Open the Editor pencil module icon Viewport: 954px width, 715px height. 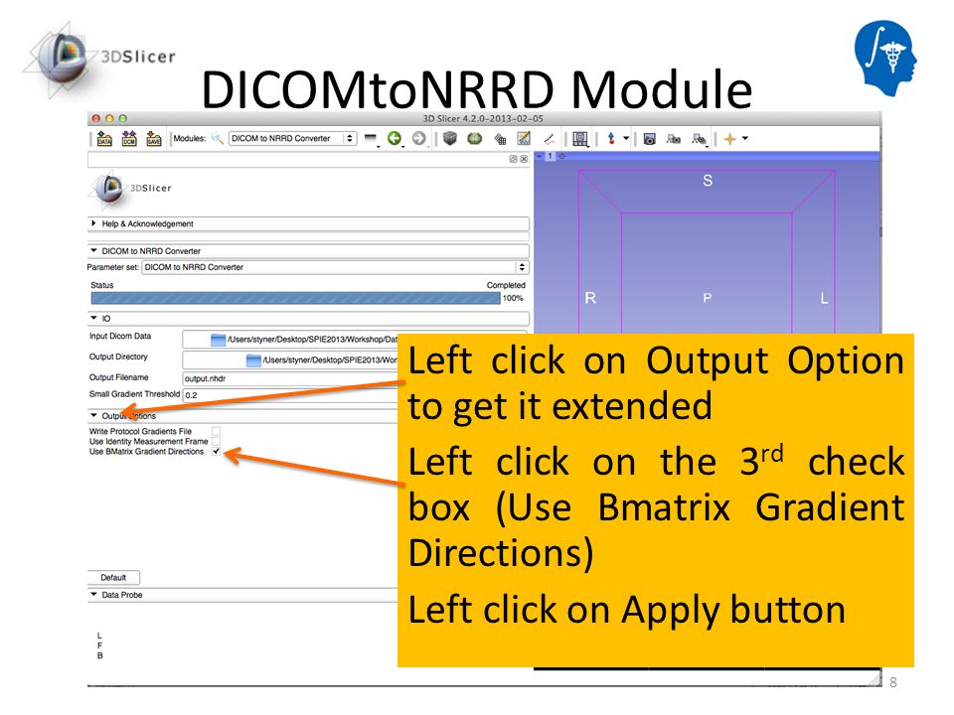click(x=524, y=139)
